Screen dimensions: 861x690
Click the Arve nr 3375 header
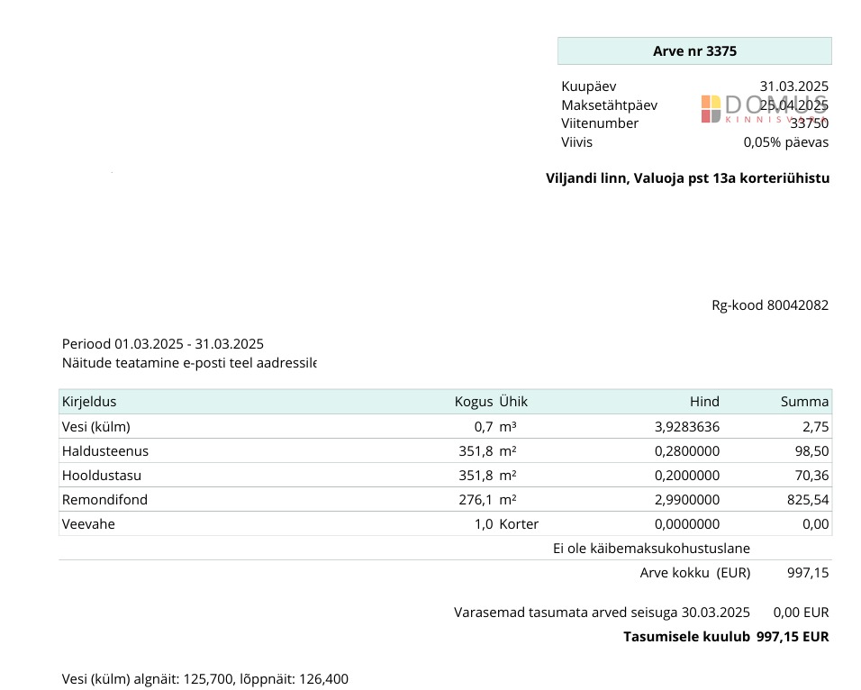(x=694, y=51)
